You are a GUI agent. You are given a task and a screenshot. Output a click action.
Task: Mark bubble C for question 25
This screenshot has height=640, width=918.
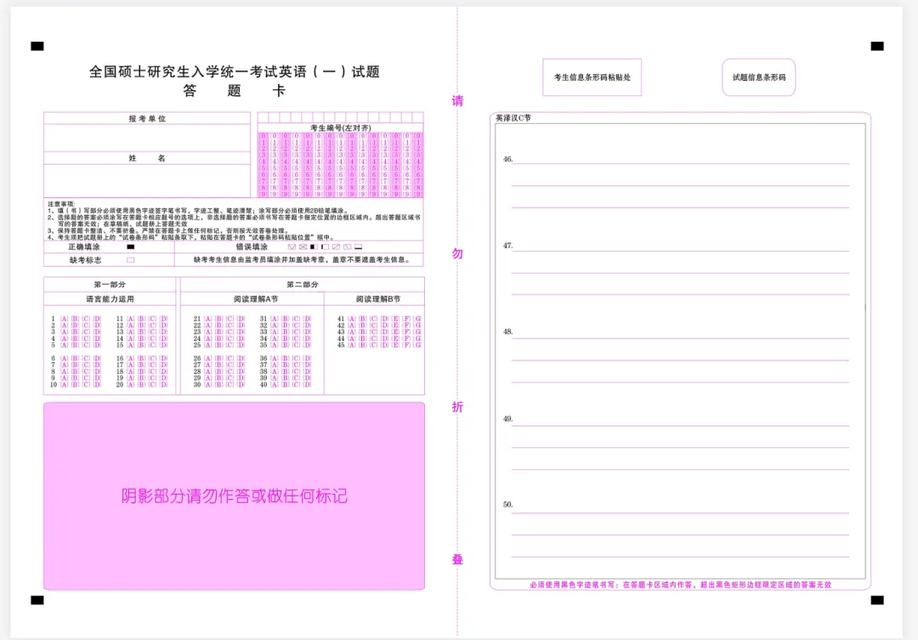229,345
